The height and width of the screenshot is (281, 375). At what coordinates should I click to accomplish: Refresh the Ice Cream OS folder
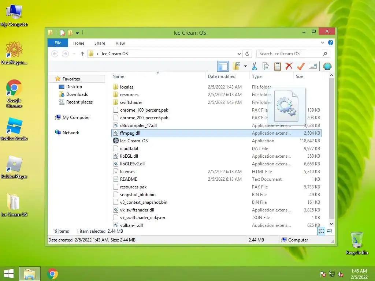(x=247, y=54)
